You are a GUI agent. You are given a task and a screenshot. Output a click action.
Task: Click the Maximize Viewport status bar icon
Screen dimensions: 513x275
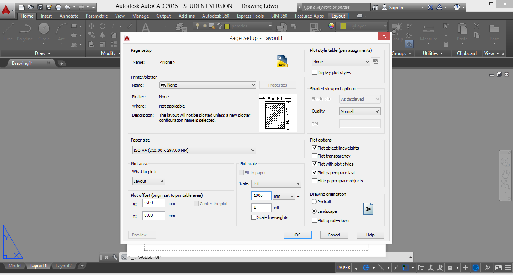[x=421, y=268]
